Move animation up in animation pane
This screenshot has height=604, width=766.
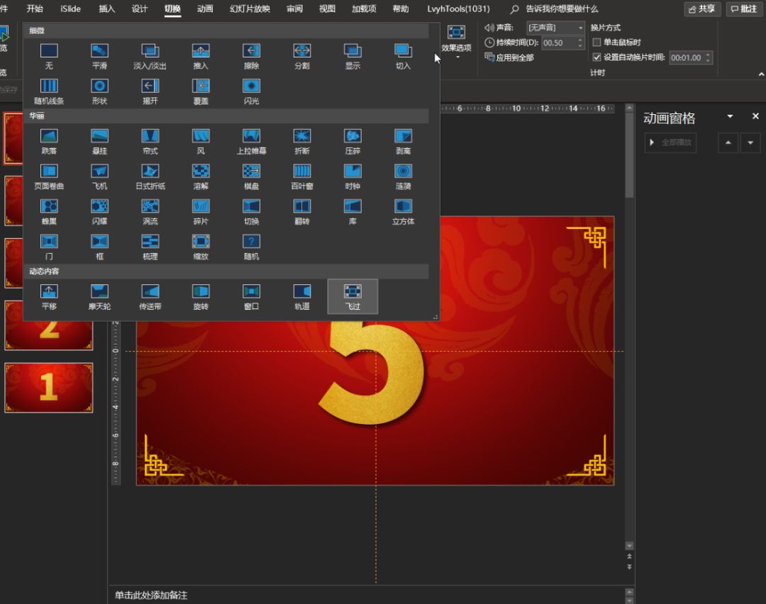click(x=728, y=142)
